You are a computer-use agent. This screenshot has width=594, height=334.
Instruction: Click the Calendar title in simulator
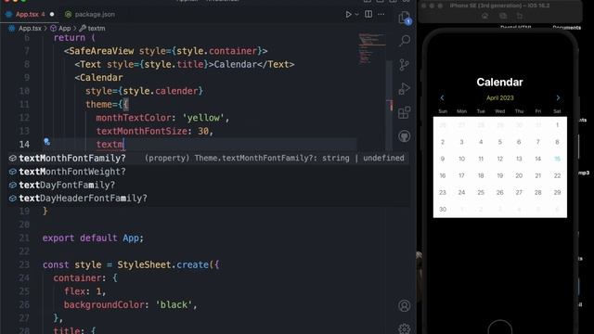499,83
